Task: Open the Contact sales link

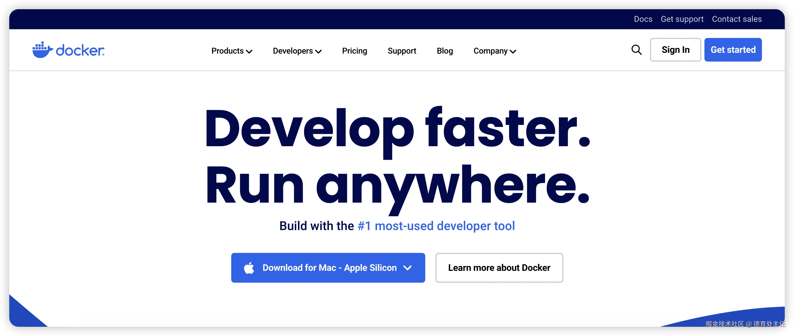Action: 736,19
